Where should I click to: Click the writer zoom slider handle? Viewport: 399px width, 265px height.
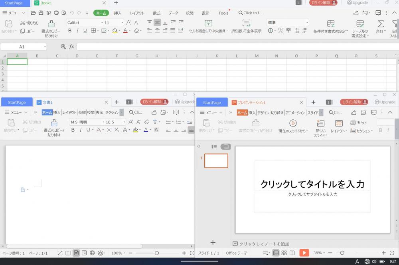coord(157,253)
